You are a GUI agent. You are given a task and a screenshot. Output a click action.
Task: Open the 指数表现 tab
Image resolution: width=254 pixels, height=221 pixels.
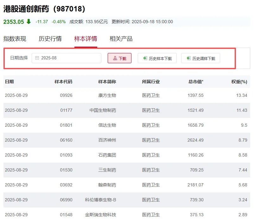pyautogui.click(x=15, y=39)
